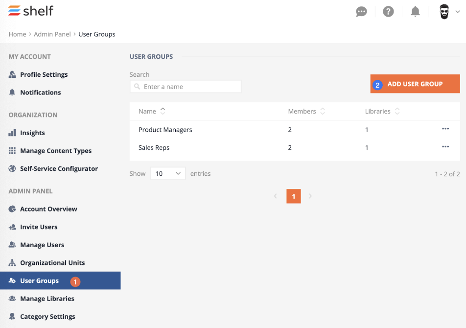Click the Libraries column header
466x328 pixels.
(378, 112)
